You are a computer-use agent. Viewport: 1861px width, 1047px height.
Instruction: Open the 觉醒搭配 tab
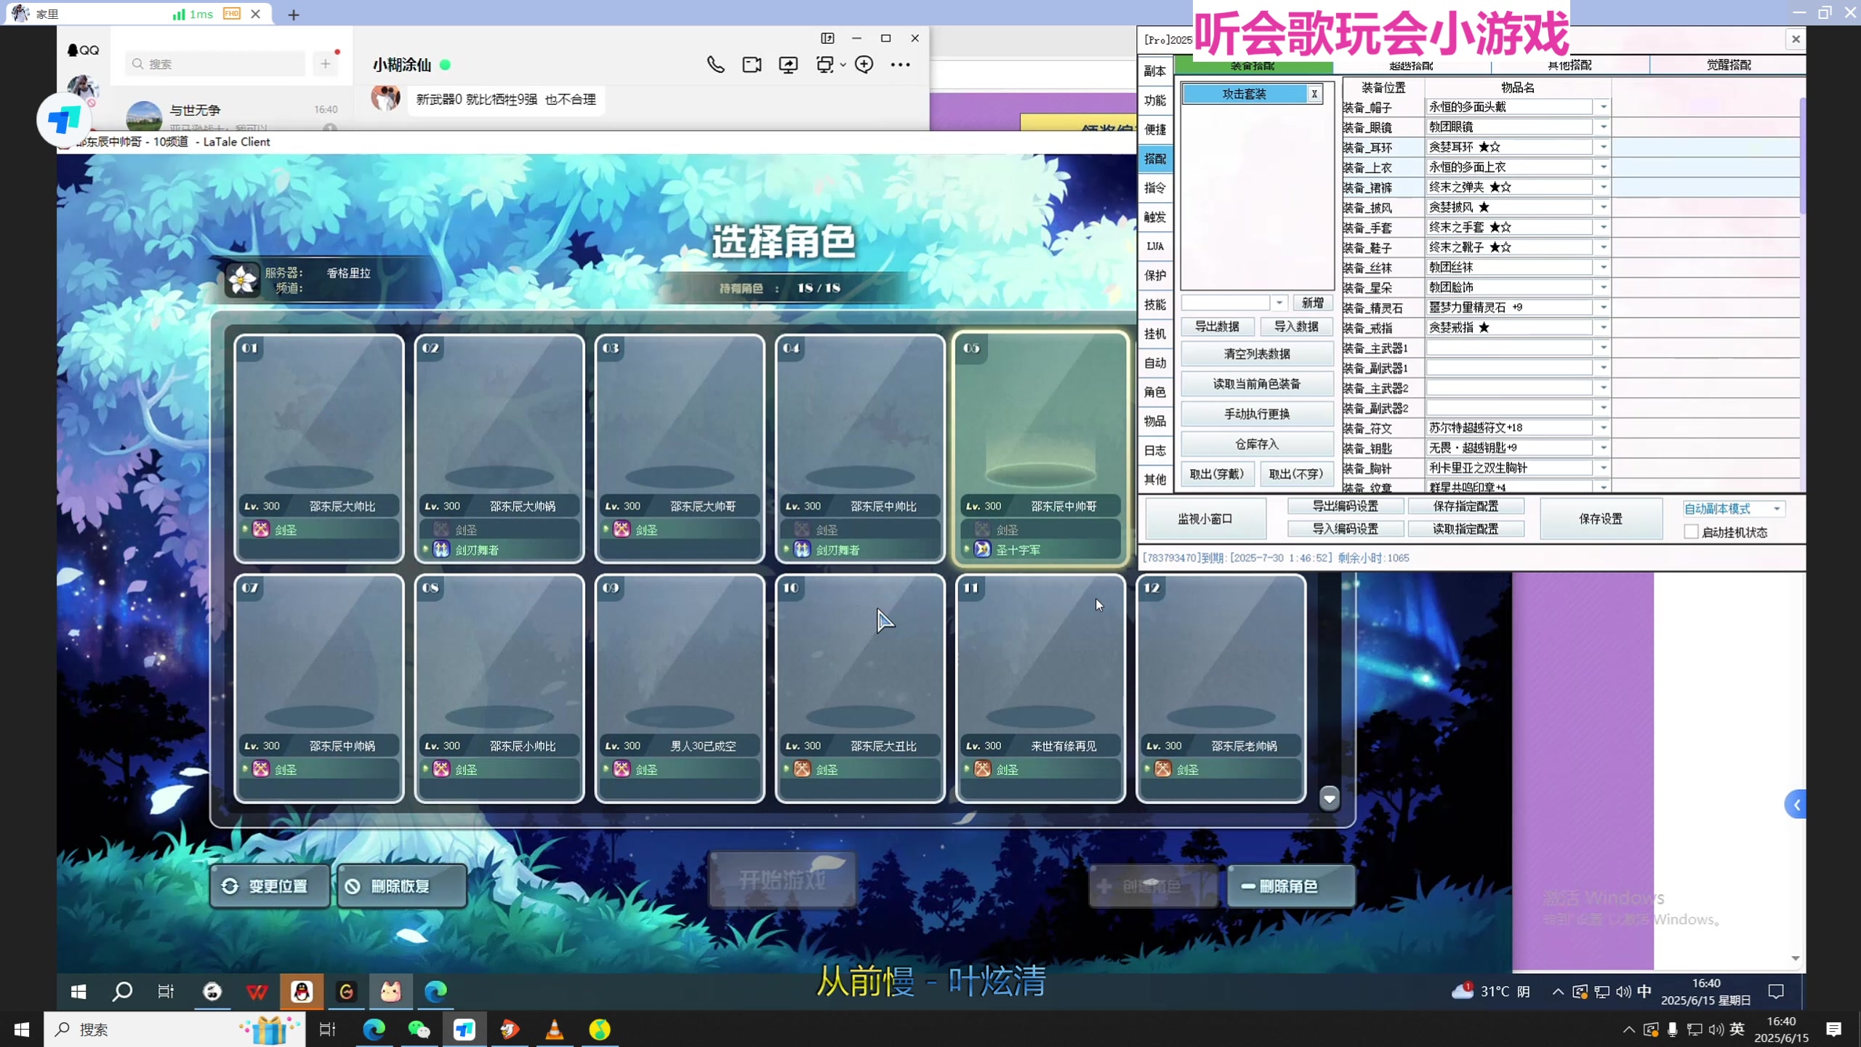[x=1729, y=65]
